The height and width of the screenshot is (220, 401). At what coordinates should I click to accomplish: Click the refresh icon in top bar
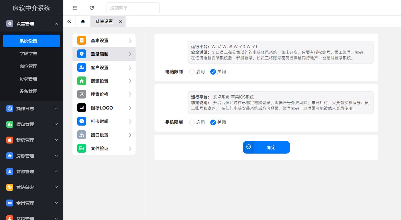point(92,8)
